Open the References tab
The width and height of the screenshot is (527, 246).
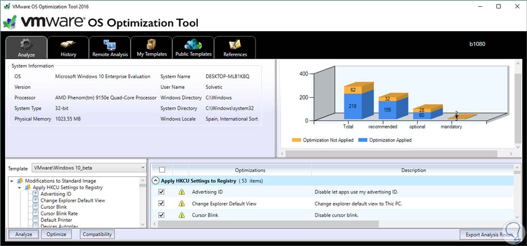(235, 48)
